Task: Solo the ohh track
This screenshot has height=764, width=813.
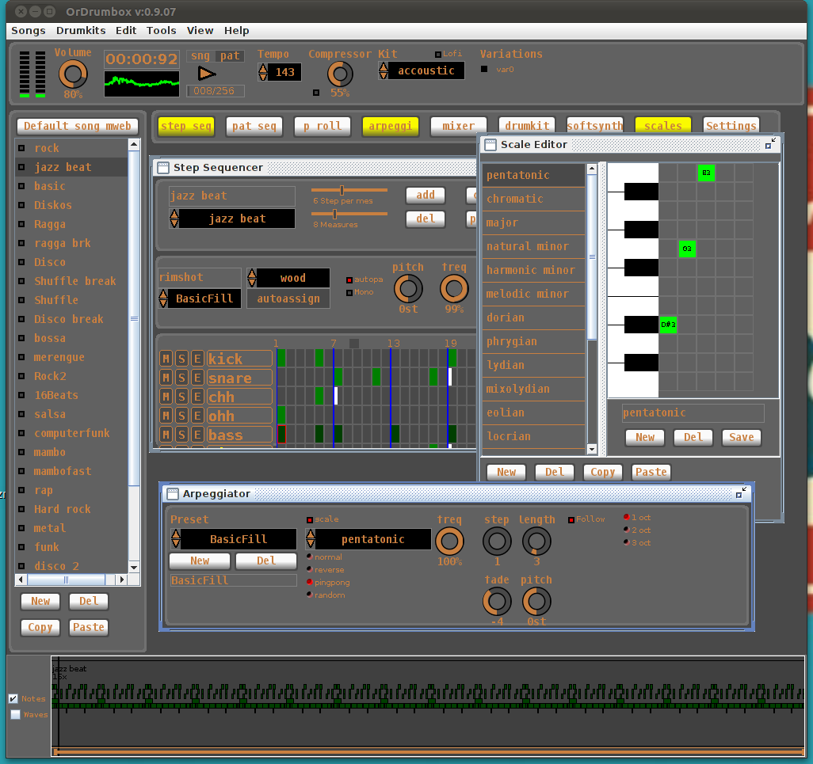Action: (181, 416)
